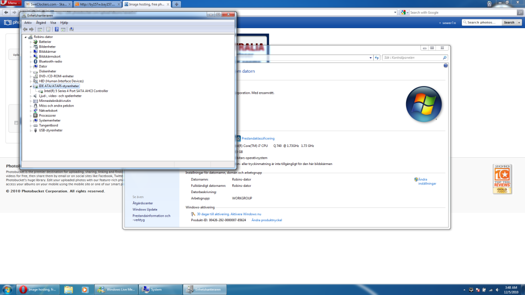This screenshot has width=525, height=295.
Task: Expand the Nätverkskort device category
Action: [x=30, y=111]
